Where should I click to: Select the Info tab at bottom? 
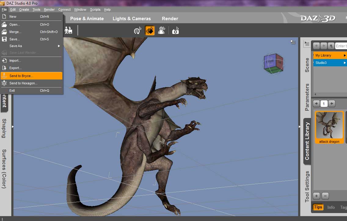[x=331, y=207]
